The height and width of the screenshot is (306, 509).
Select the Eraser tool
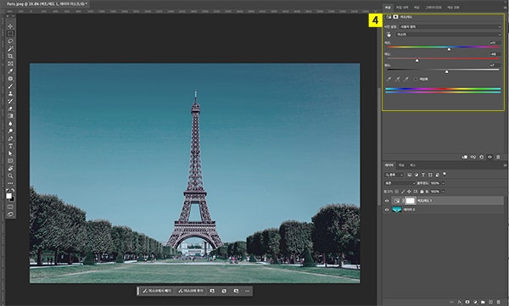pyautogui.click(x=10, y=108)
